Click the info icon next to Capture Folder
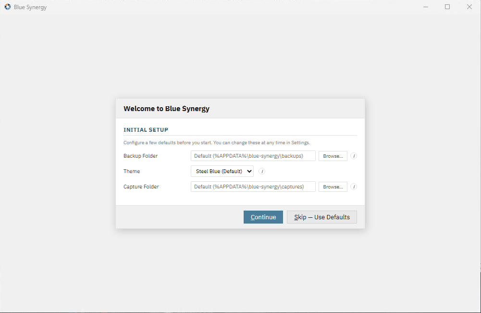 pyautogui.click(x=354, y=187)
